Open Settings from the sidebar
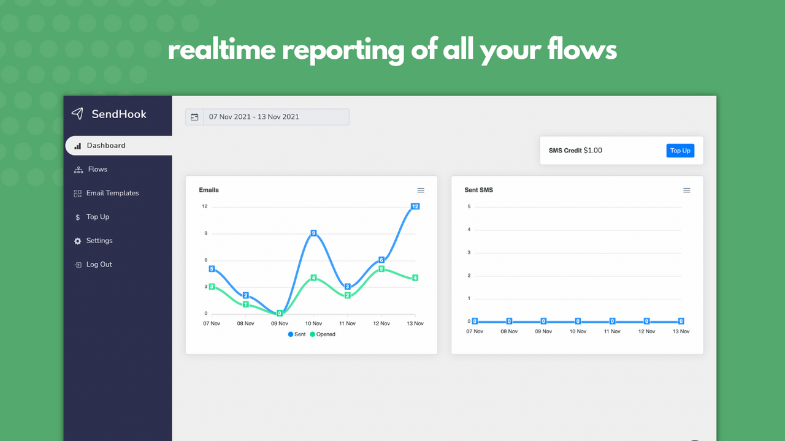 point(99,241)
